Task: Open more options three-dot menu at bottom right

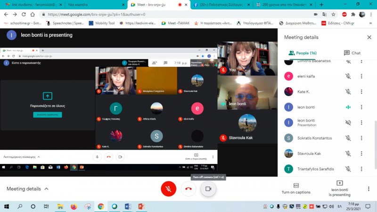Action: pyautogui.click(x=369, y=189)
